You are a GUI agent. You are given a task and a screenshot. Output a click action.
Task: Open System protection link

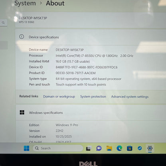(x=93, y=97)
